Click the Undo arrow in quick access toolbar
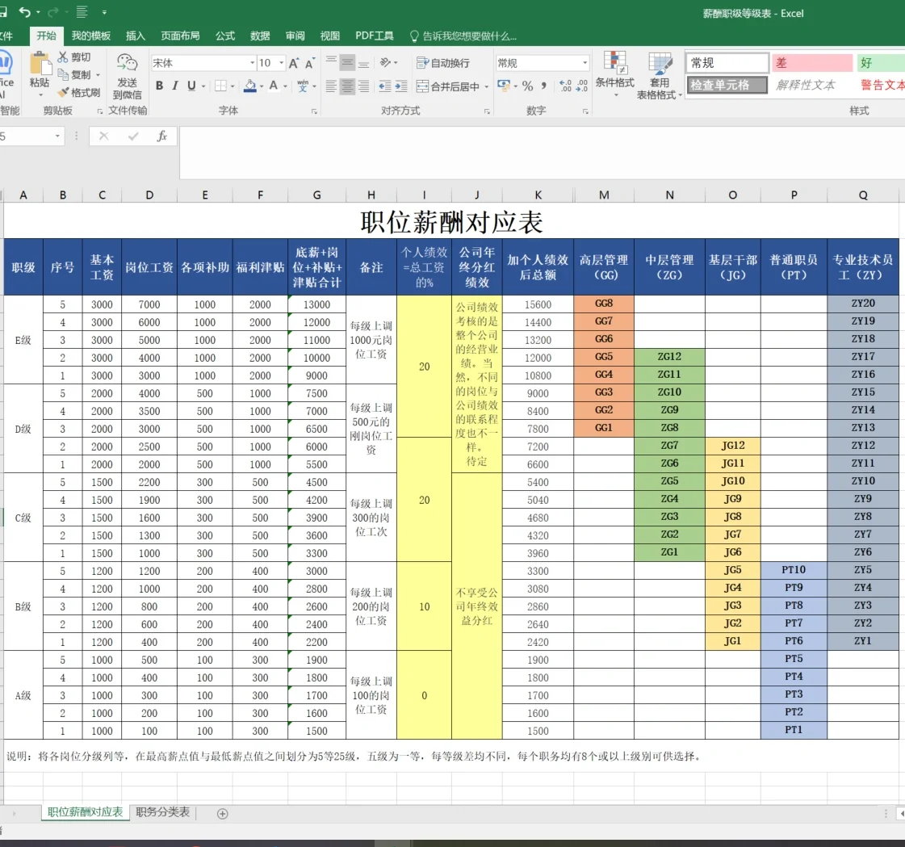905x847 pixels. [25, 11]
